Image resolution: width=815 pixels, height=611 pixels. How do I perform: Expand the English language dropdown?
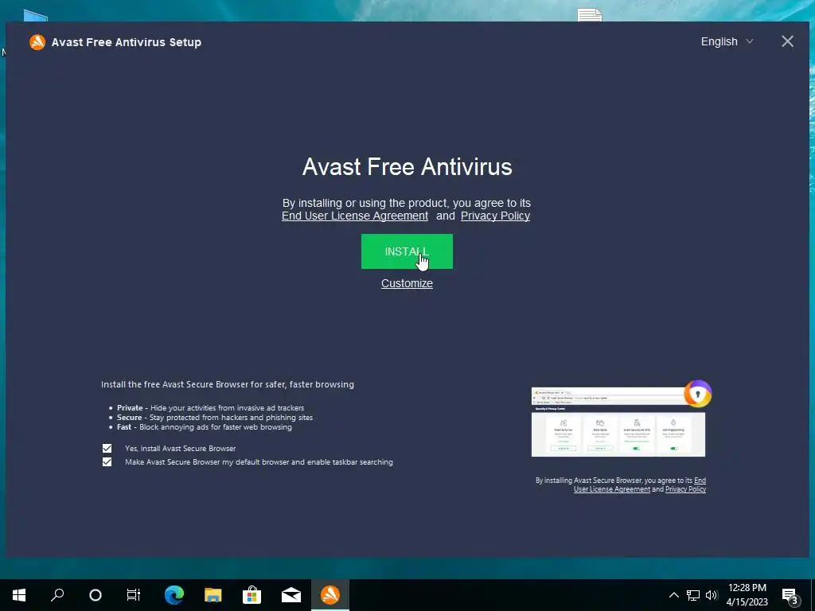coord(727,41)
